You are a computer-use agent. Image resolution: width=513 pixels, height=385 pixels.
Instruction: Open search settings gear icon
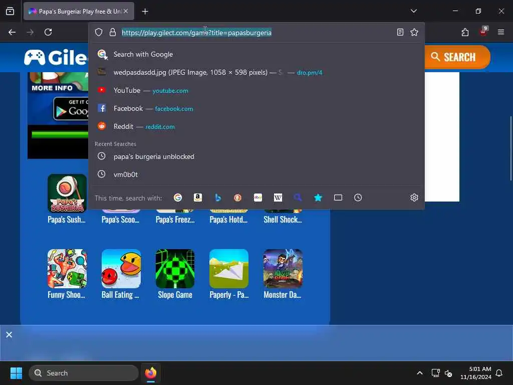414,198
